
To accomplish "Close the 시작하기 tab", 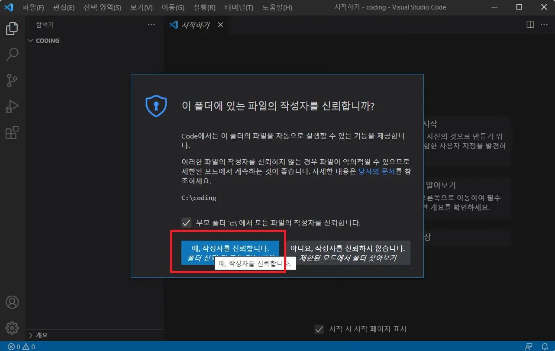I will (220, 25).
